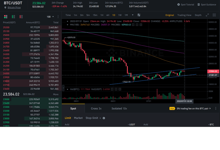Switch to Depth chart
This screenshot has height=150, width=220.
pos(198,15)
